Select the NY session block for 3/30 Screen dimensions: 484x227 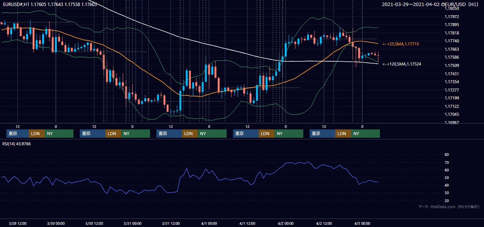(135, 134)
